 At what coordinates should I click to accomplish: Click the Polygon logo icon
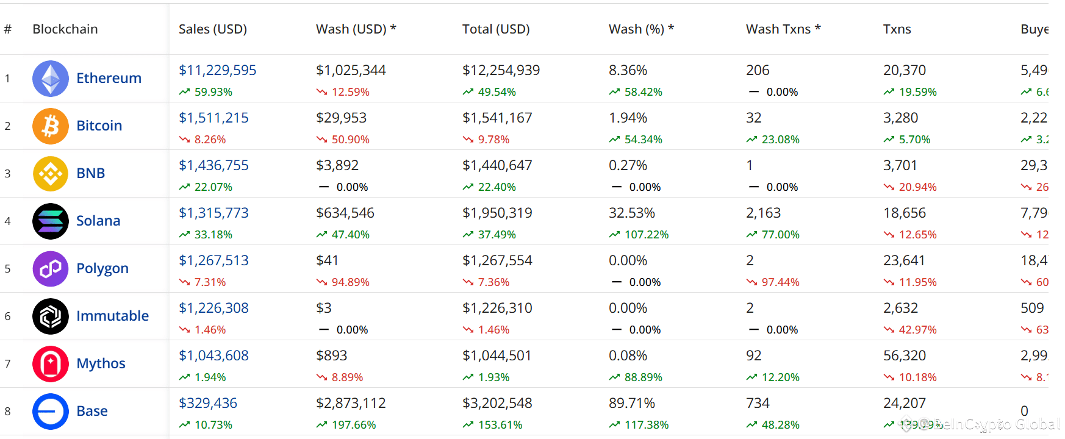(51, 269)
